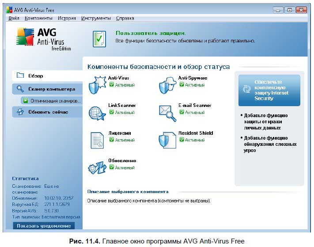314x247 pixels.
Task: Open the Справка menu
Action: tap(125, 18)
